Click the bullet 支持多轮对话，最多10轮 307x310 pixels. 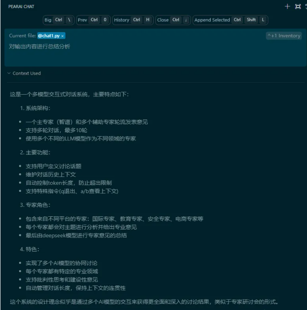coord(56,130)
